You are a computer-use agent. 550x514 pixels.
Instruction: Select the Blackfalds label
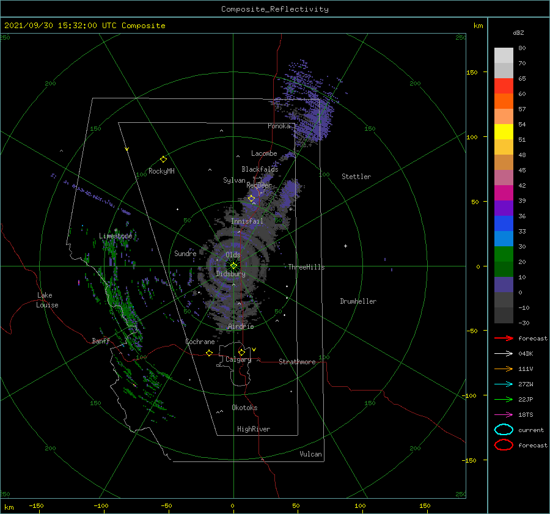(260, 169)
